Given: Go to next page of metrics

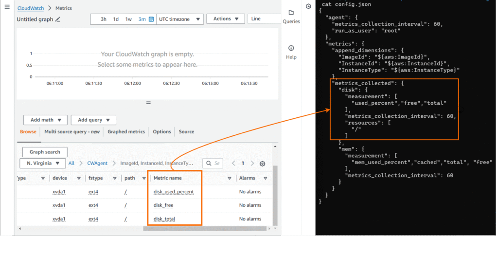Looking at the screenshot, I should (x=253, y=164).
